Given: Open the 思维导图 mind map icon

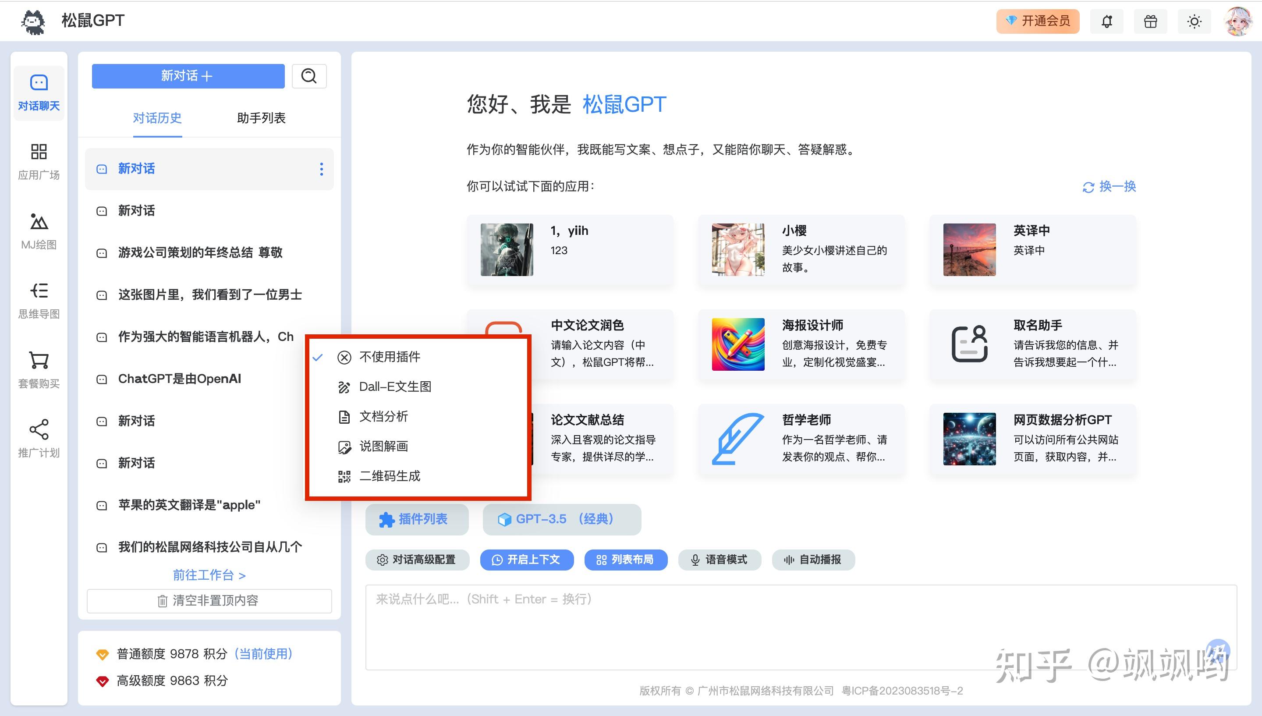Looking at the screenshot, I should pyautogui.click(x=39, y=291).
